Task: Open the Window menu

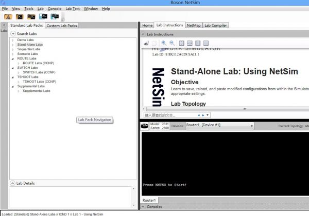Action: click(91, 9)
